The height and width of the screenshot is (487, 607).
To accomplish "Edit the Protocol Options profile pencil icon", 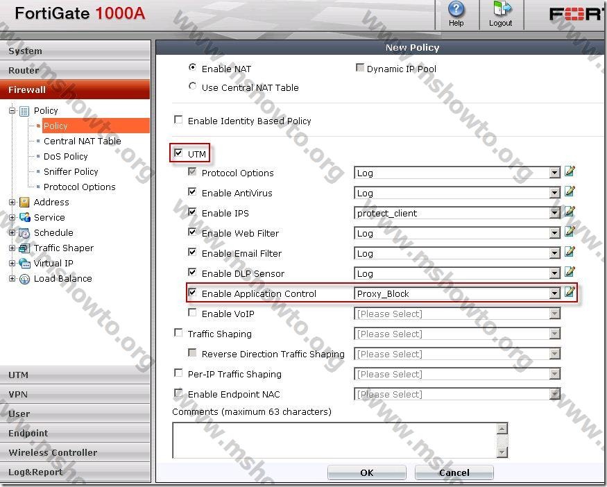I will [x=570, y=171].
